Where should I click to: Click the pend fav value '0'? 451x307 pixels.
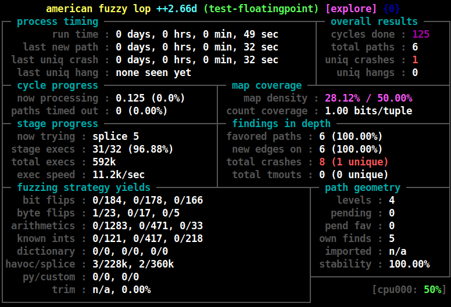pyautogui.click(x=392, y=226)
